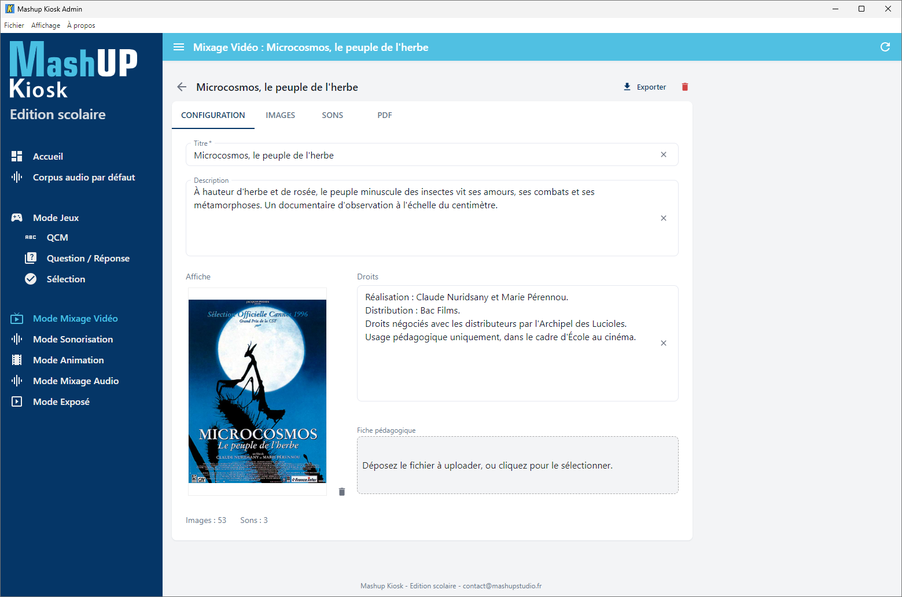Viewport: 902px width, 597px height.
Task: Click the 'Edition scolaire' sidebar subtitle
Action: [58, 115]
